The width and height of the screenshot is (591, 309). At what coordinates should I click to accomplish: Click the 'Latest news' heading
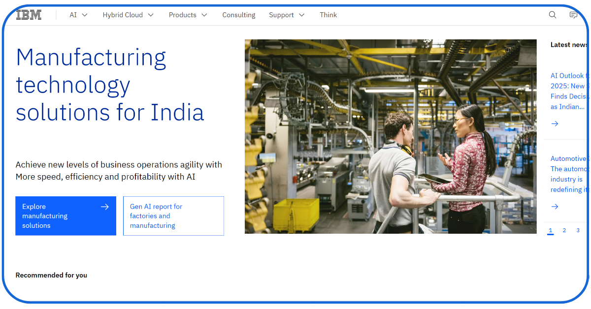pyautogui.click(x=570, y=45)
